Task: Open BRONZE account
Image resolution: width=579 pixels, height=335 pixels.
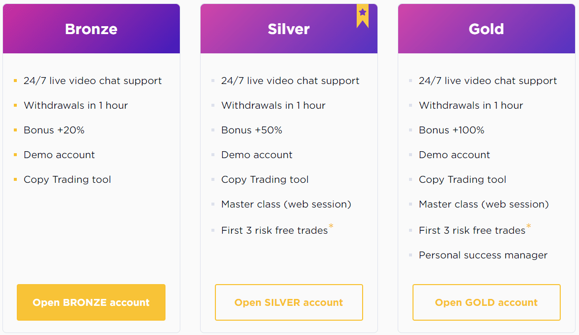Action: click(x=91, y=302)
